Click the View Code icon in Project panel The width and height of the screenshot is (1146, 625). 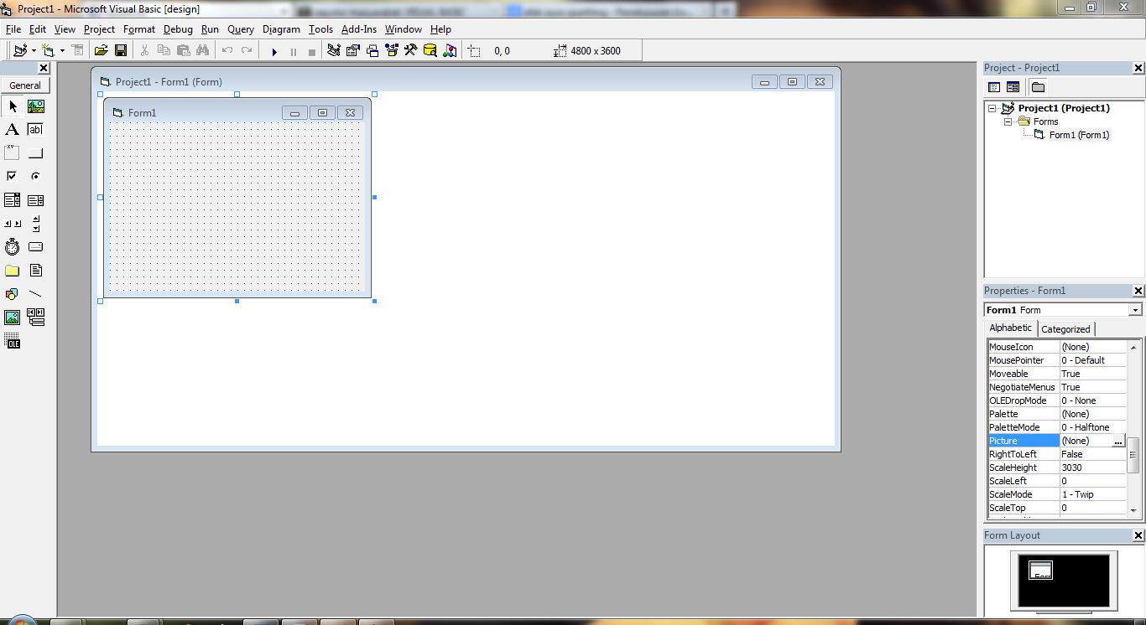pyautogui.click(x=994, y=87)
